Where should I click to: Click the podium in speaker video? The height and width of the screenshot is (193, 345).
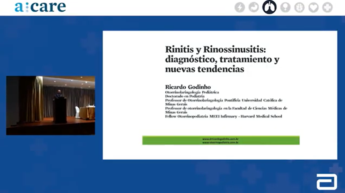point(60,110)
